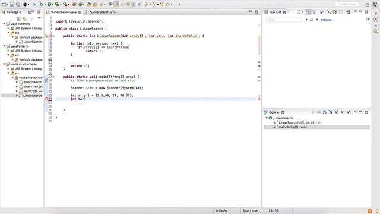Click Synchronize Changed icon in Task List
Viewport: 380px width, 214px height.
click(348, 12)
